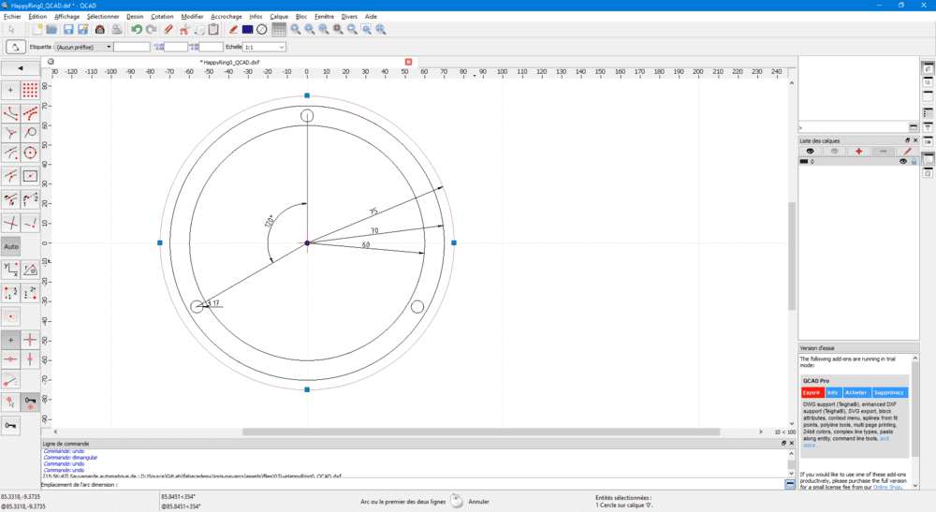
Task: Click the upper tolerance input field
Action: (x=176, y=47)
